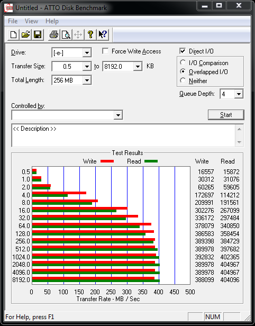The width and height of the screenshot is (255, 326).
Task: Click the read value 114212
Action: 230,195
